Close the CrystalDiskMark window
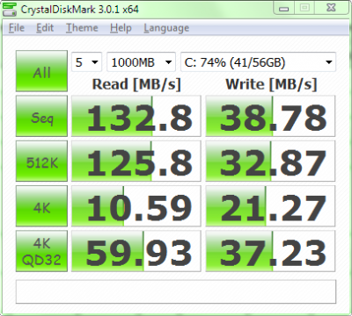 331,8
